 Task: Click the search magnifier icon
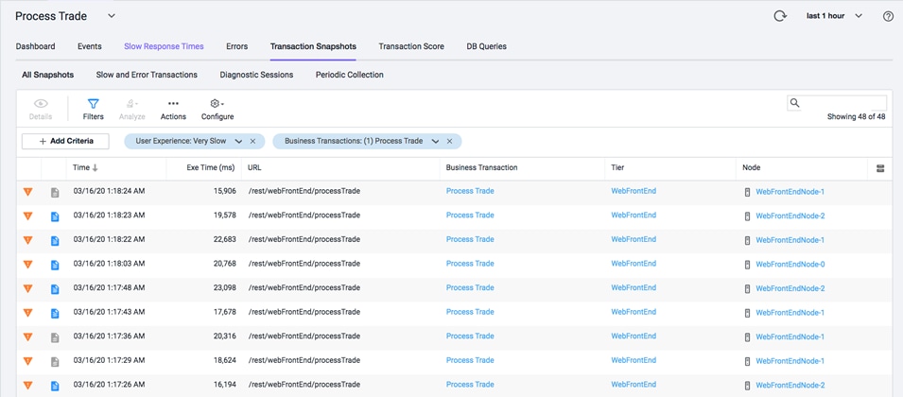click(x=794, y=103)
